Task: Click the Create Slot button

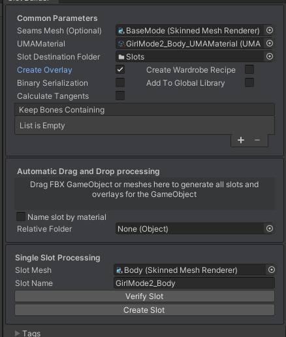Action: click(144, 310)
